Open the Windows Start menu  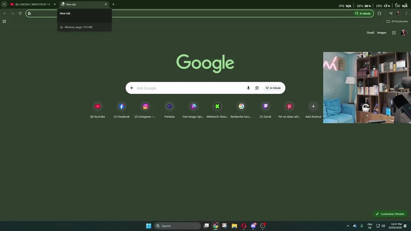pos(149,226)
